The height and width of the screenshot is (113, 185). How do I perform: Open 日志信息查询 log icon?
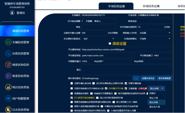(8, 110)
